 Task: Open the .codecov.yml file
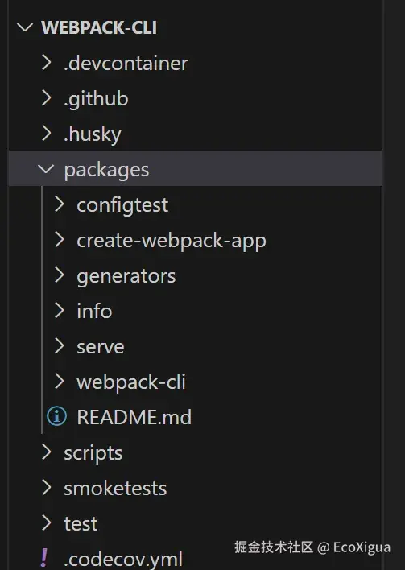click(x=196, y=558)
